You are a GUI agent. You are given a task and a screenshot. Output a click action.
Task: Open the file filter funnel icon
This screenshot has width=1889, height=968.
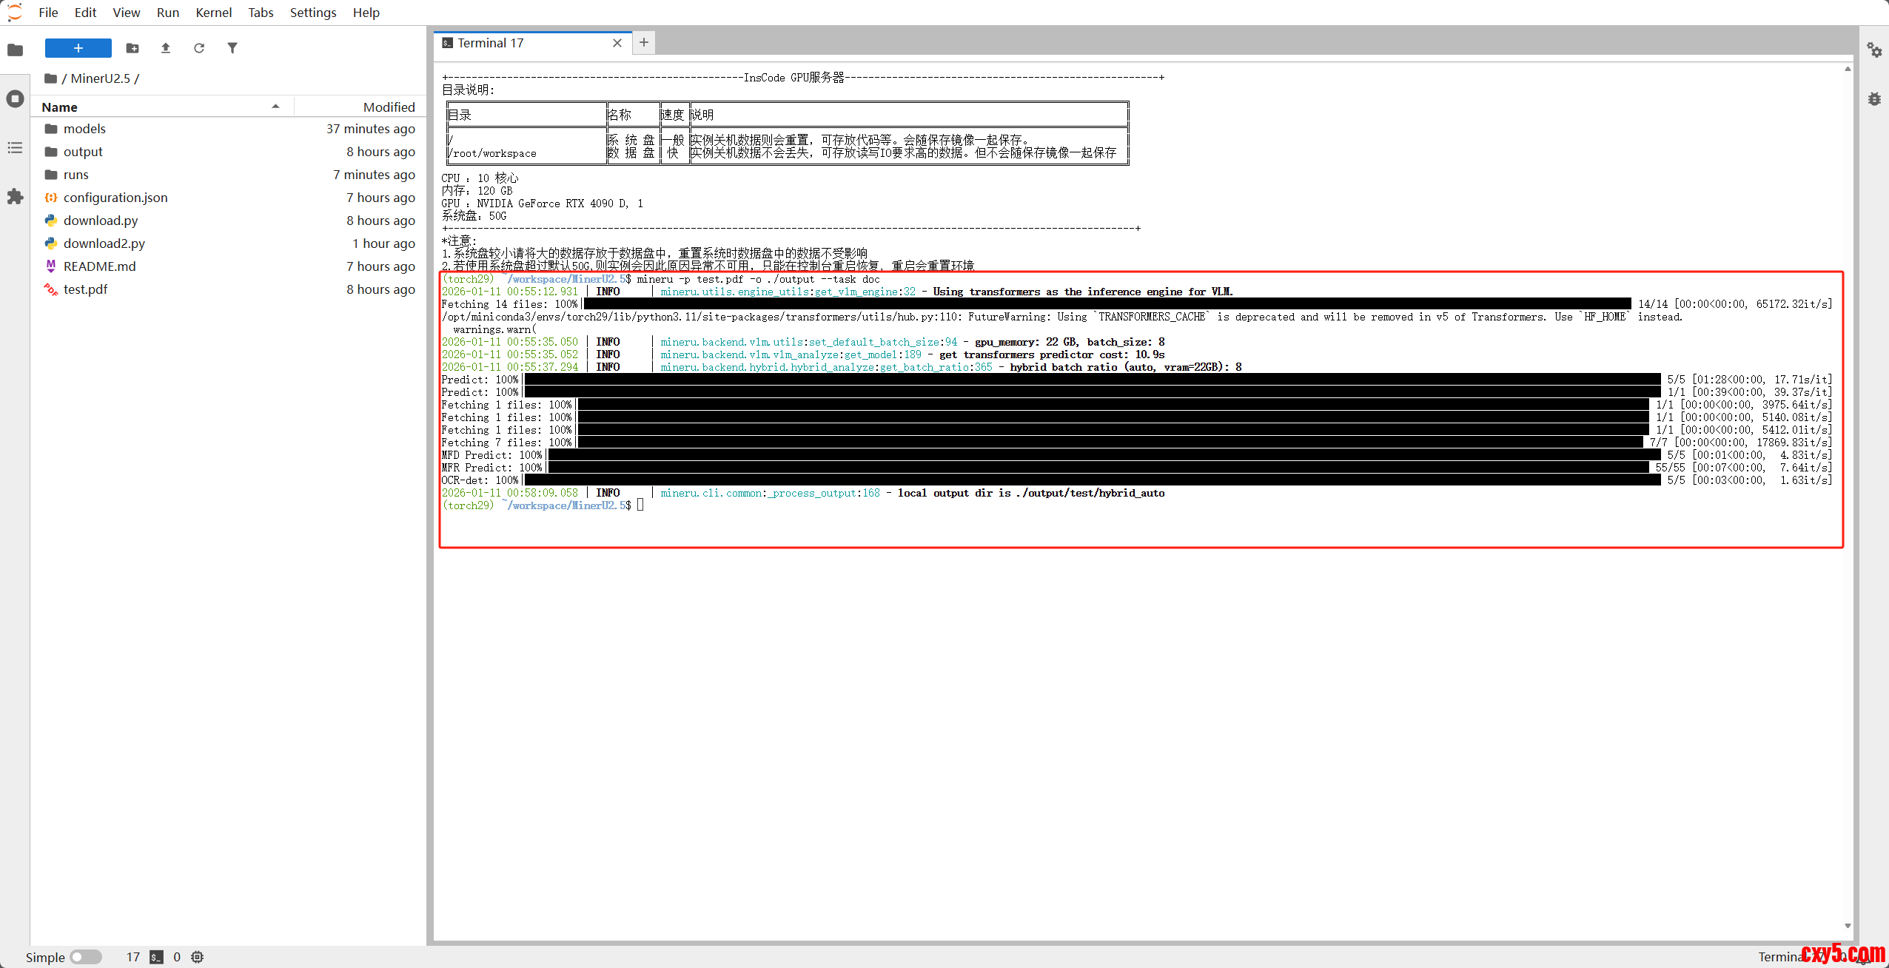tap(232, 48)
